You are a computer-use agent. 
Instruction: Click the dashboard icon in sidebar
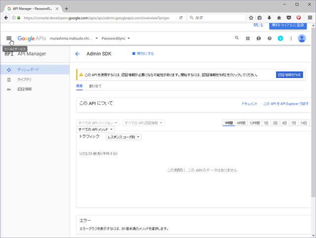[x=9, y=70]
